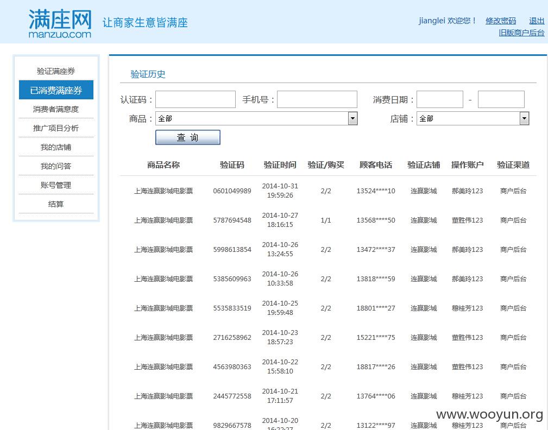548x430 pixels.
Task: Click the time 2014-10-27 18:16:15
Action: pos(280,220)
